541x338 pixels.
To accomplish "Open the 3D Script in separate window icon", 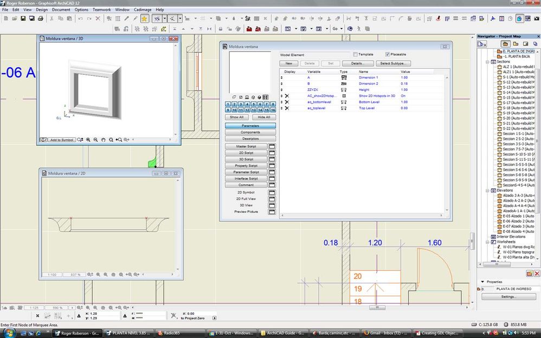I will point(272,159).
